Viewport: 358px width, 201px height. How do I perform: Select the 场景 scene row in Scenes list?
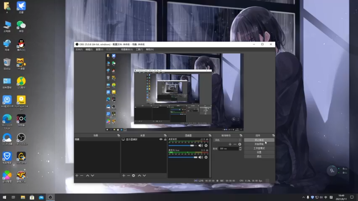97,139
